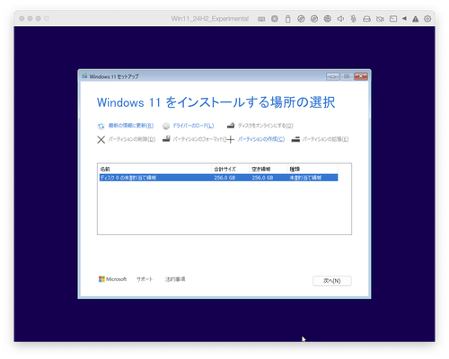
Task: Open the warning triangle icon
Action: (415, 19)
